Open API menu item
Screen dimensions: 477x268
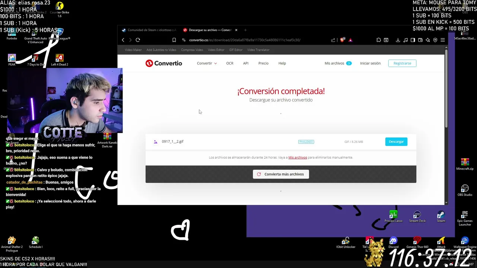pos(246,63)
